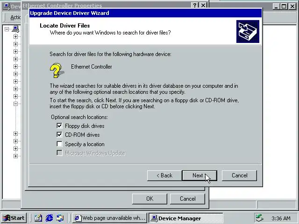
Task: Open the Action menu in Device Manager
Action: pyautogui.click(x=15, y=17)
